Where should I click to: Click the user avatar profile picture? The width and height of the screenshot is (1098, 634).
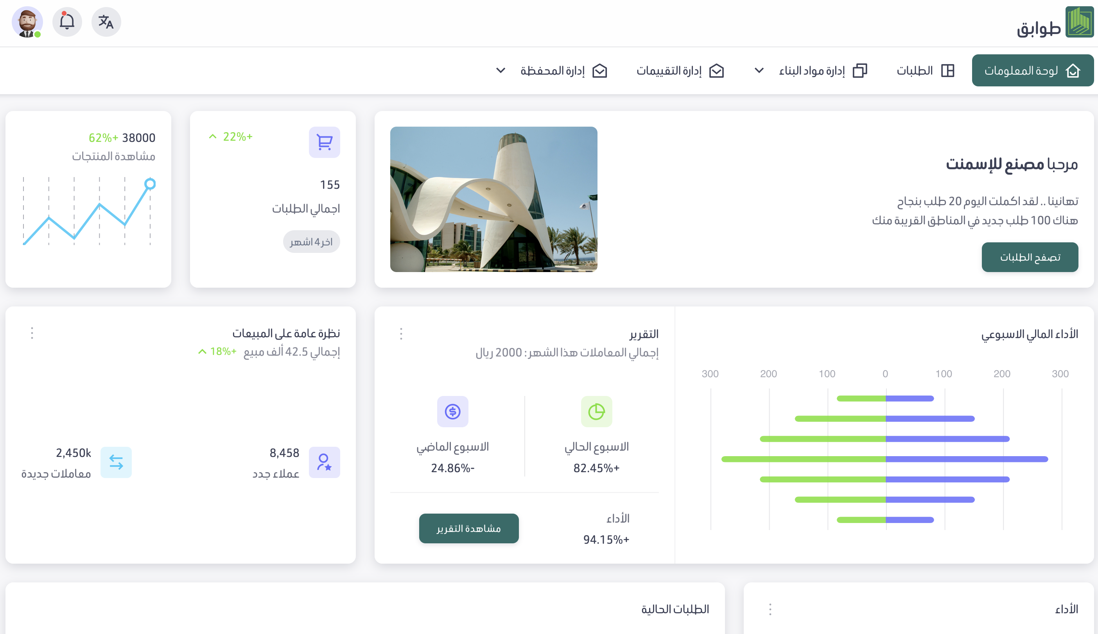(27, 22)
